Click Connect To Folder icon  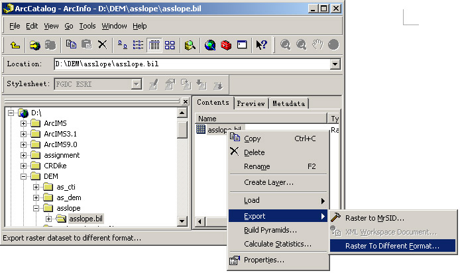pyautogui.click(x=34, y=45)
